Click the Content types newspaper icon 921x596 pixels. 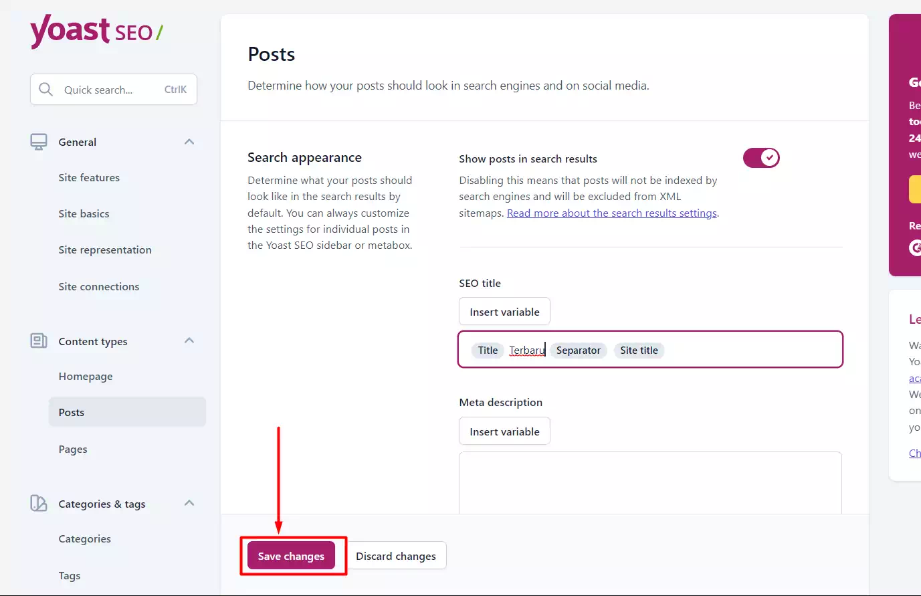39,341
